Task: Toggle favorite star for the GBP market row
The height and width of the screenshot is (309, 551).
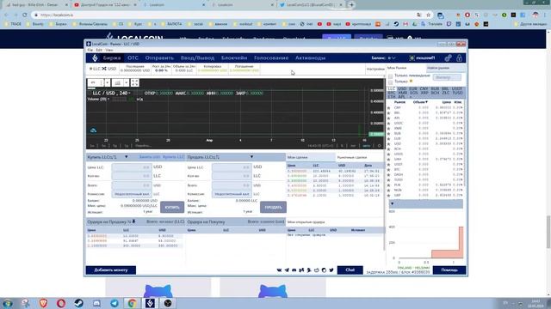Action: click(x=388, y=196)
